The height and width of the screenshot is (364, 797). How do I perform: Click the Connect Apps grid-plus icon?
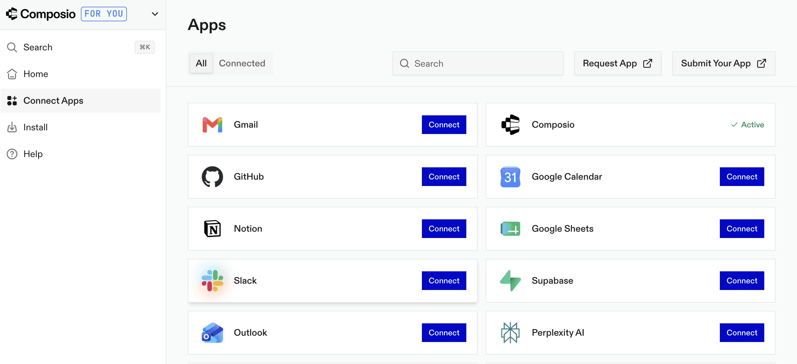coord(12,101)
